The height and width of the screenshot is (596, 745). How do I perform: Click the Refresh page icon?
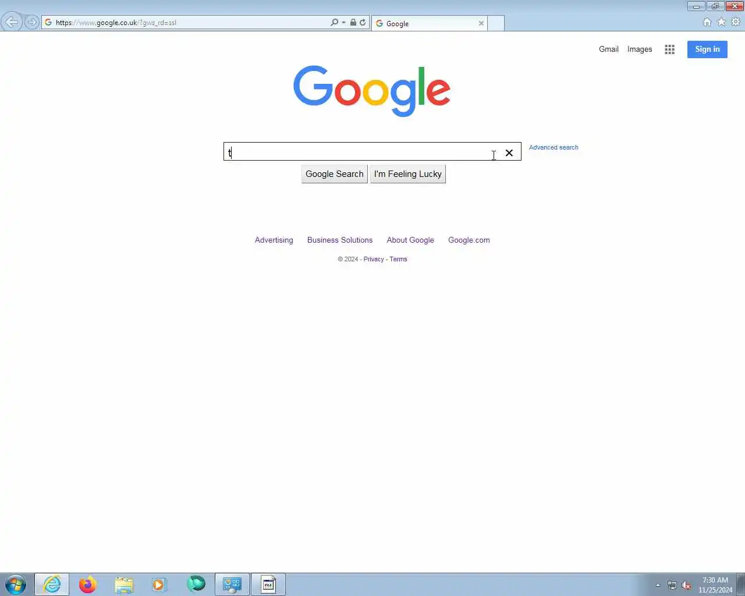point(363,22)
